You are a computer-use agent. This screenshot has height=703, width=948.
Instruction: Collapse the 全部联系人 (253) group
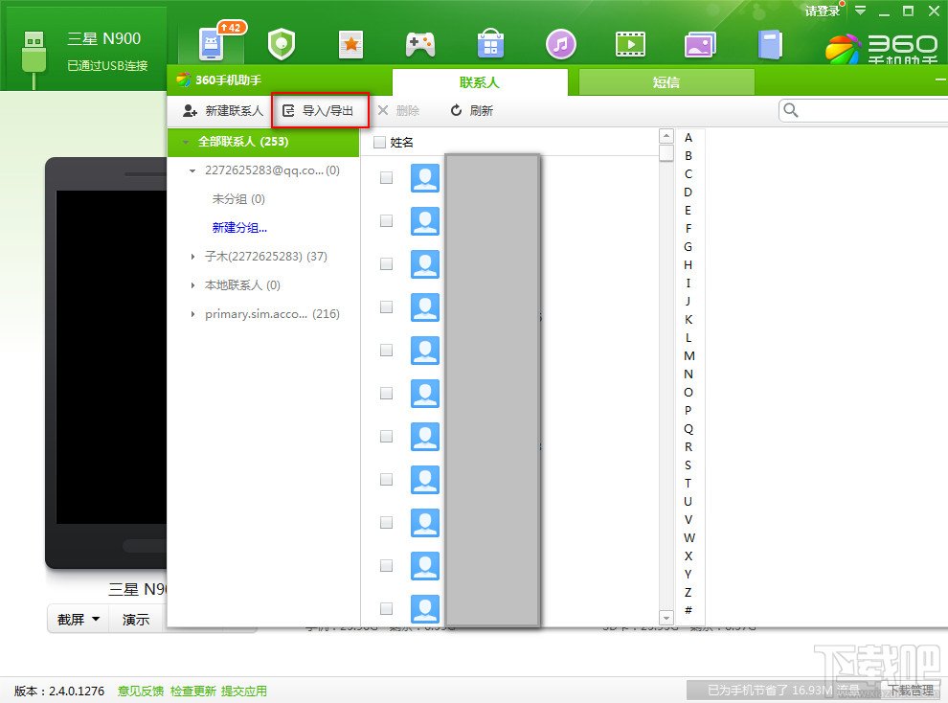click(186, 142)
